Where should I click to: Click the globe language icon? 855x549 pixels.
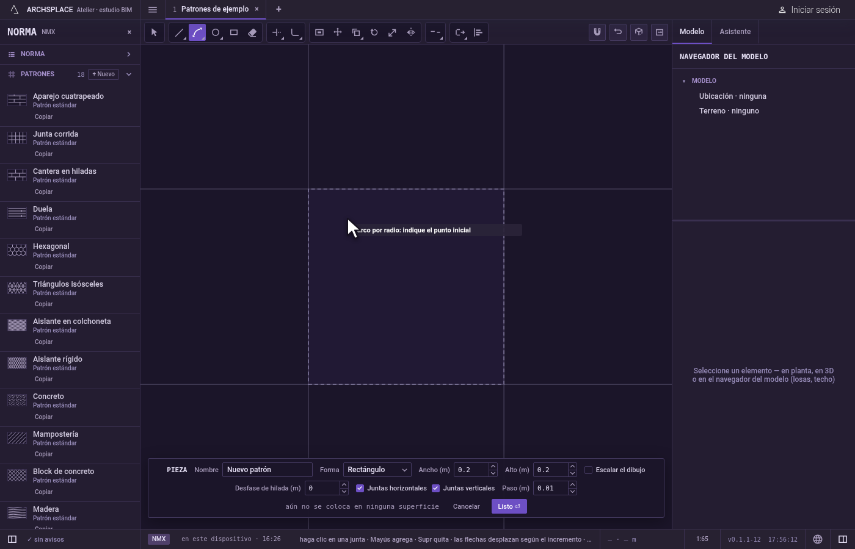(818, 539)
